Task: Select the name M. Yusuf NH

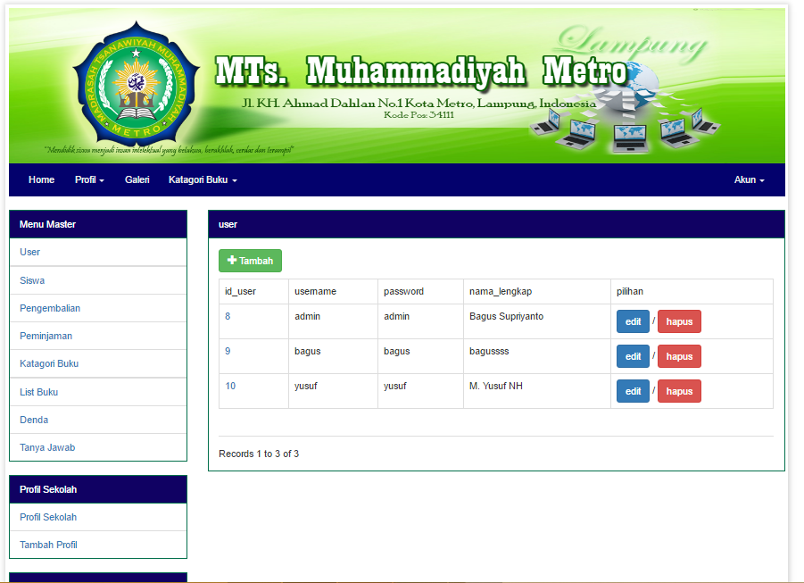Action: point(496,386)
